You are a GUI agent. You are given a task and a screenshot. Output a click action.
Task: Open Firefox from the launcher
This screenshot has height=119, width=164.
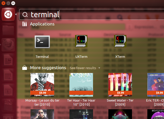[8, 45]
